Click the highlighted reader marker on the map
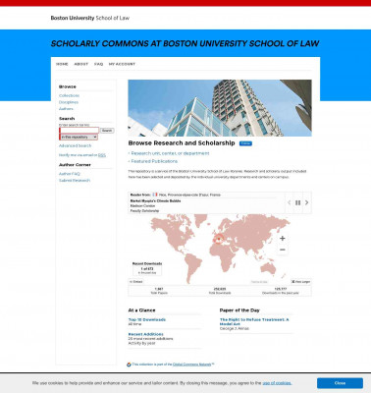This screenshot has height=393, width=371. (218, 239)
